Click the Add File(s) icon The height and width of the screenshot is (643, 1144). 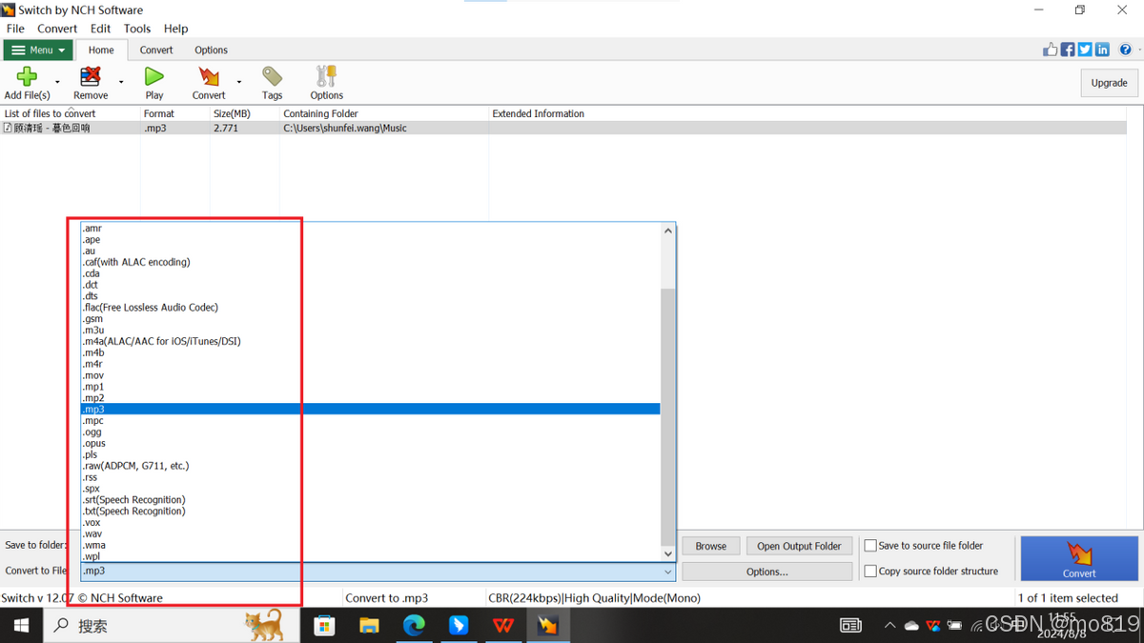27,76
